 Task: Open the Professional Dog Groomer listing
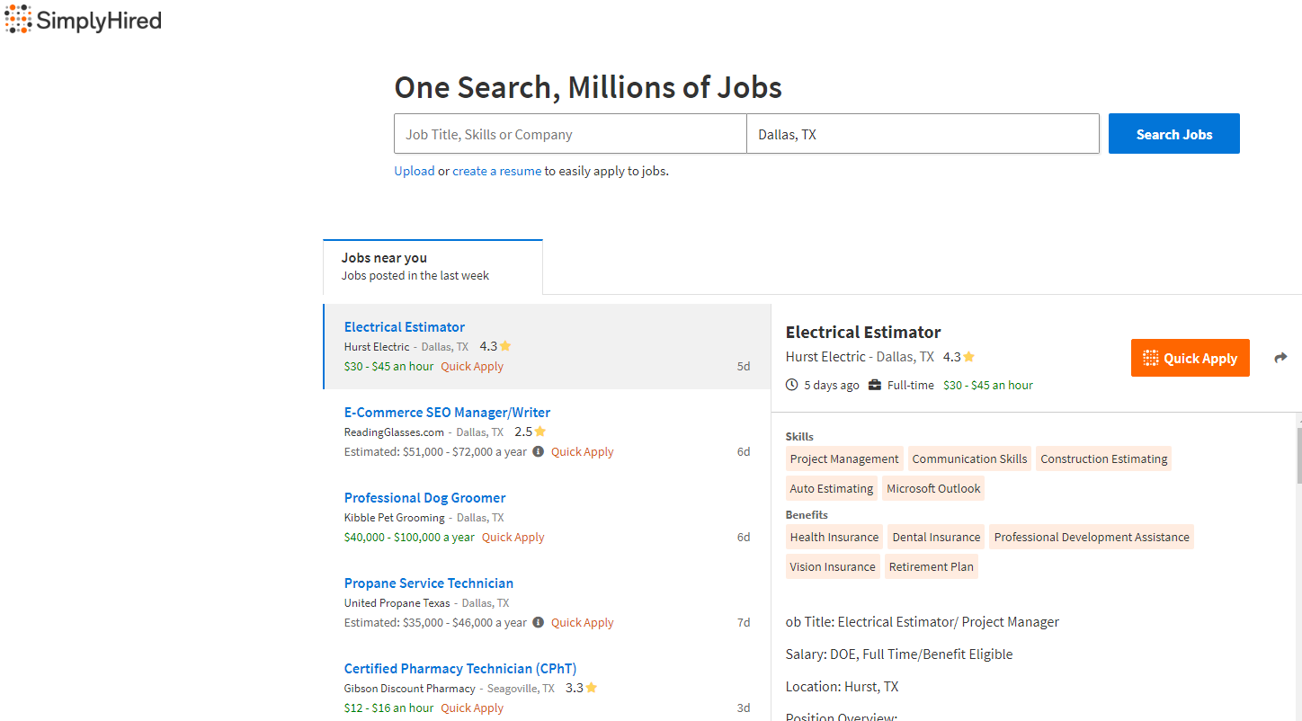click(424, 498)
